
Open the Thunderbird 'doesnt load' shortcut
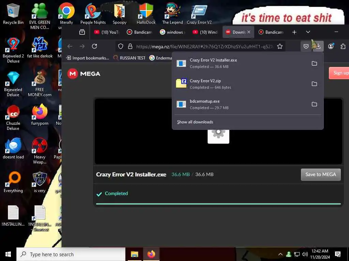point(13,148)
